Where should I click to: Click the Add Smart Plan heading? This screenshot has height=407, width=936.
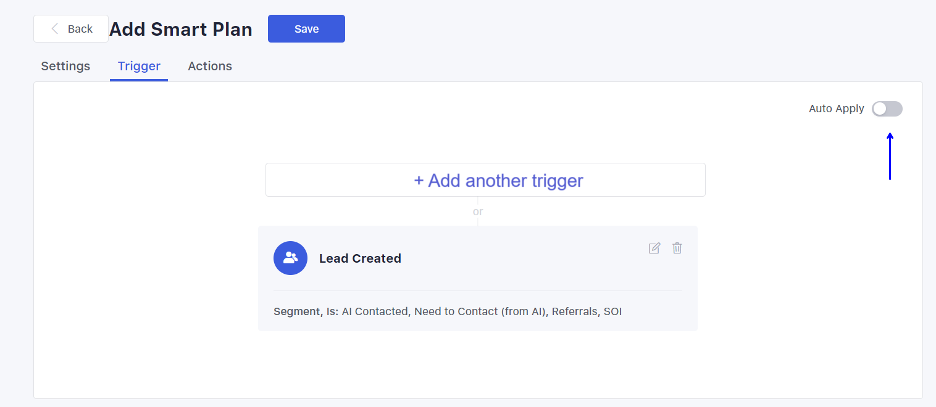181,29
